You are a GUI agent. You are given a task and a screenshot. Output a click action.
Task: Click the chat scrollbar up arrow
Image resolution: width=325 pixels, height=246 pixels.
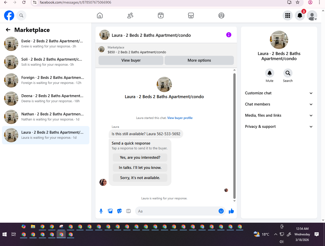point(234,70)
